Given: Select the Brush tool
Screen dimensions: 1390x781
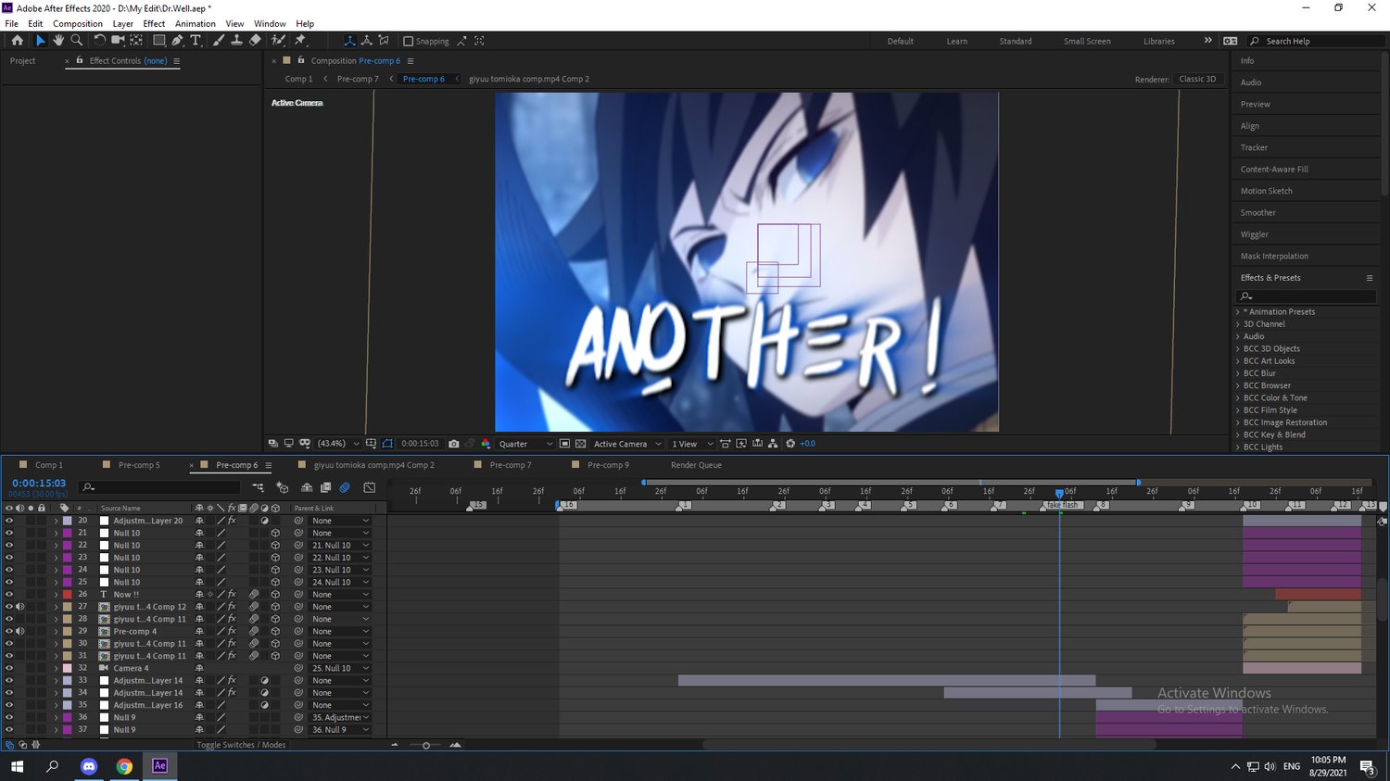Looking at the screenshot, I should coord(219,41).
